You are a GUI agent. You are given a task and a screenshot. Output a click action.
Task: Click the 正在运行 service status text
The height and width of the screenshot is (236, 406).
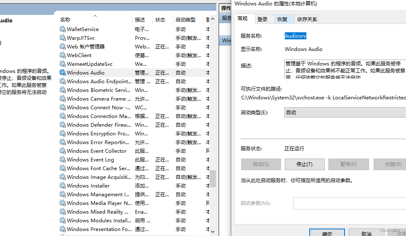click(294, 149)
